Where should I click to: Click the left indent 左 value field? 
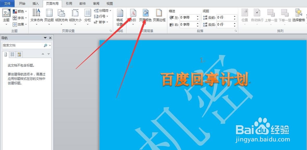tap(188, 18)
